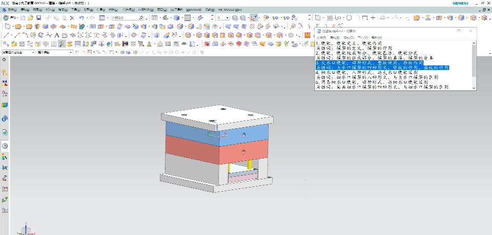Toggle the highlighted WCS display icon
Viewport: 492px width, 235px height.
tap(254, 18)
